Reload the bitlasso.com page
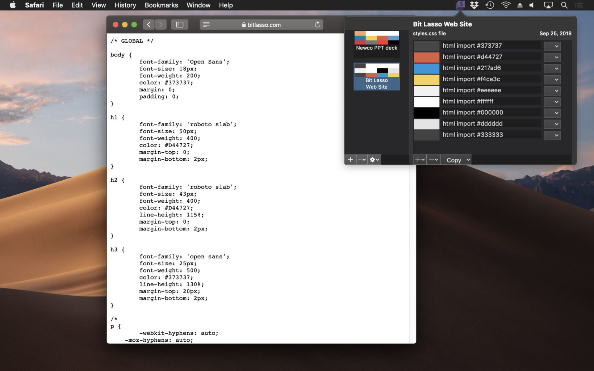594x371 pixels. (317, 25)
